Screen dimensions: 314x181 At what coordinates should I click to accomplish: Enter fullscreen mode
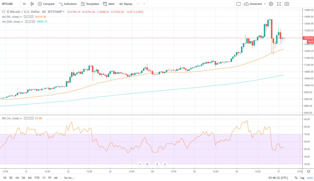coord(279,4)
